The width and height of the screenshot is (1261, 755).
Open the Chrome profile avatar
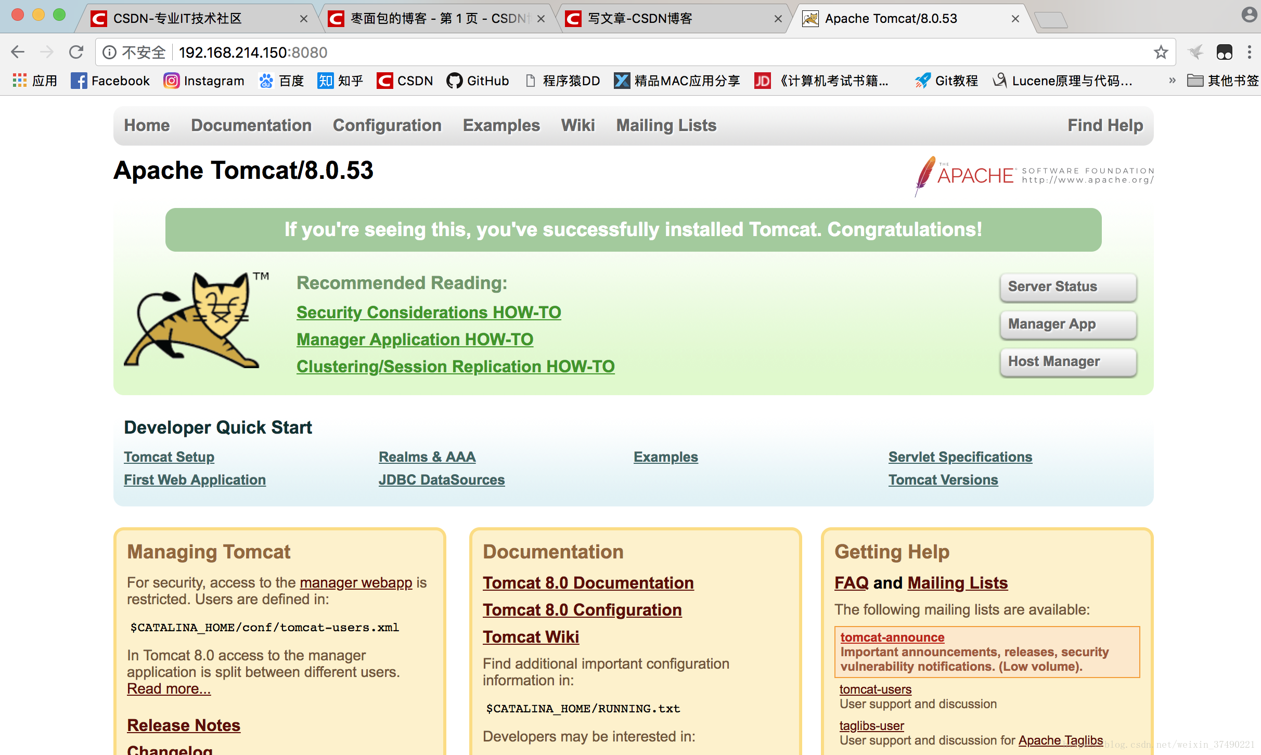(1250, 15)
